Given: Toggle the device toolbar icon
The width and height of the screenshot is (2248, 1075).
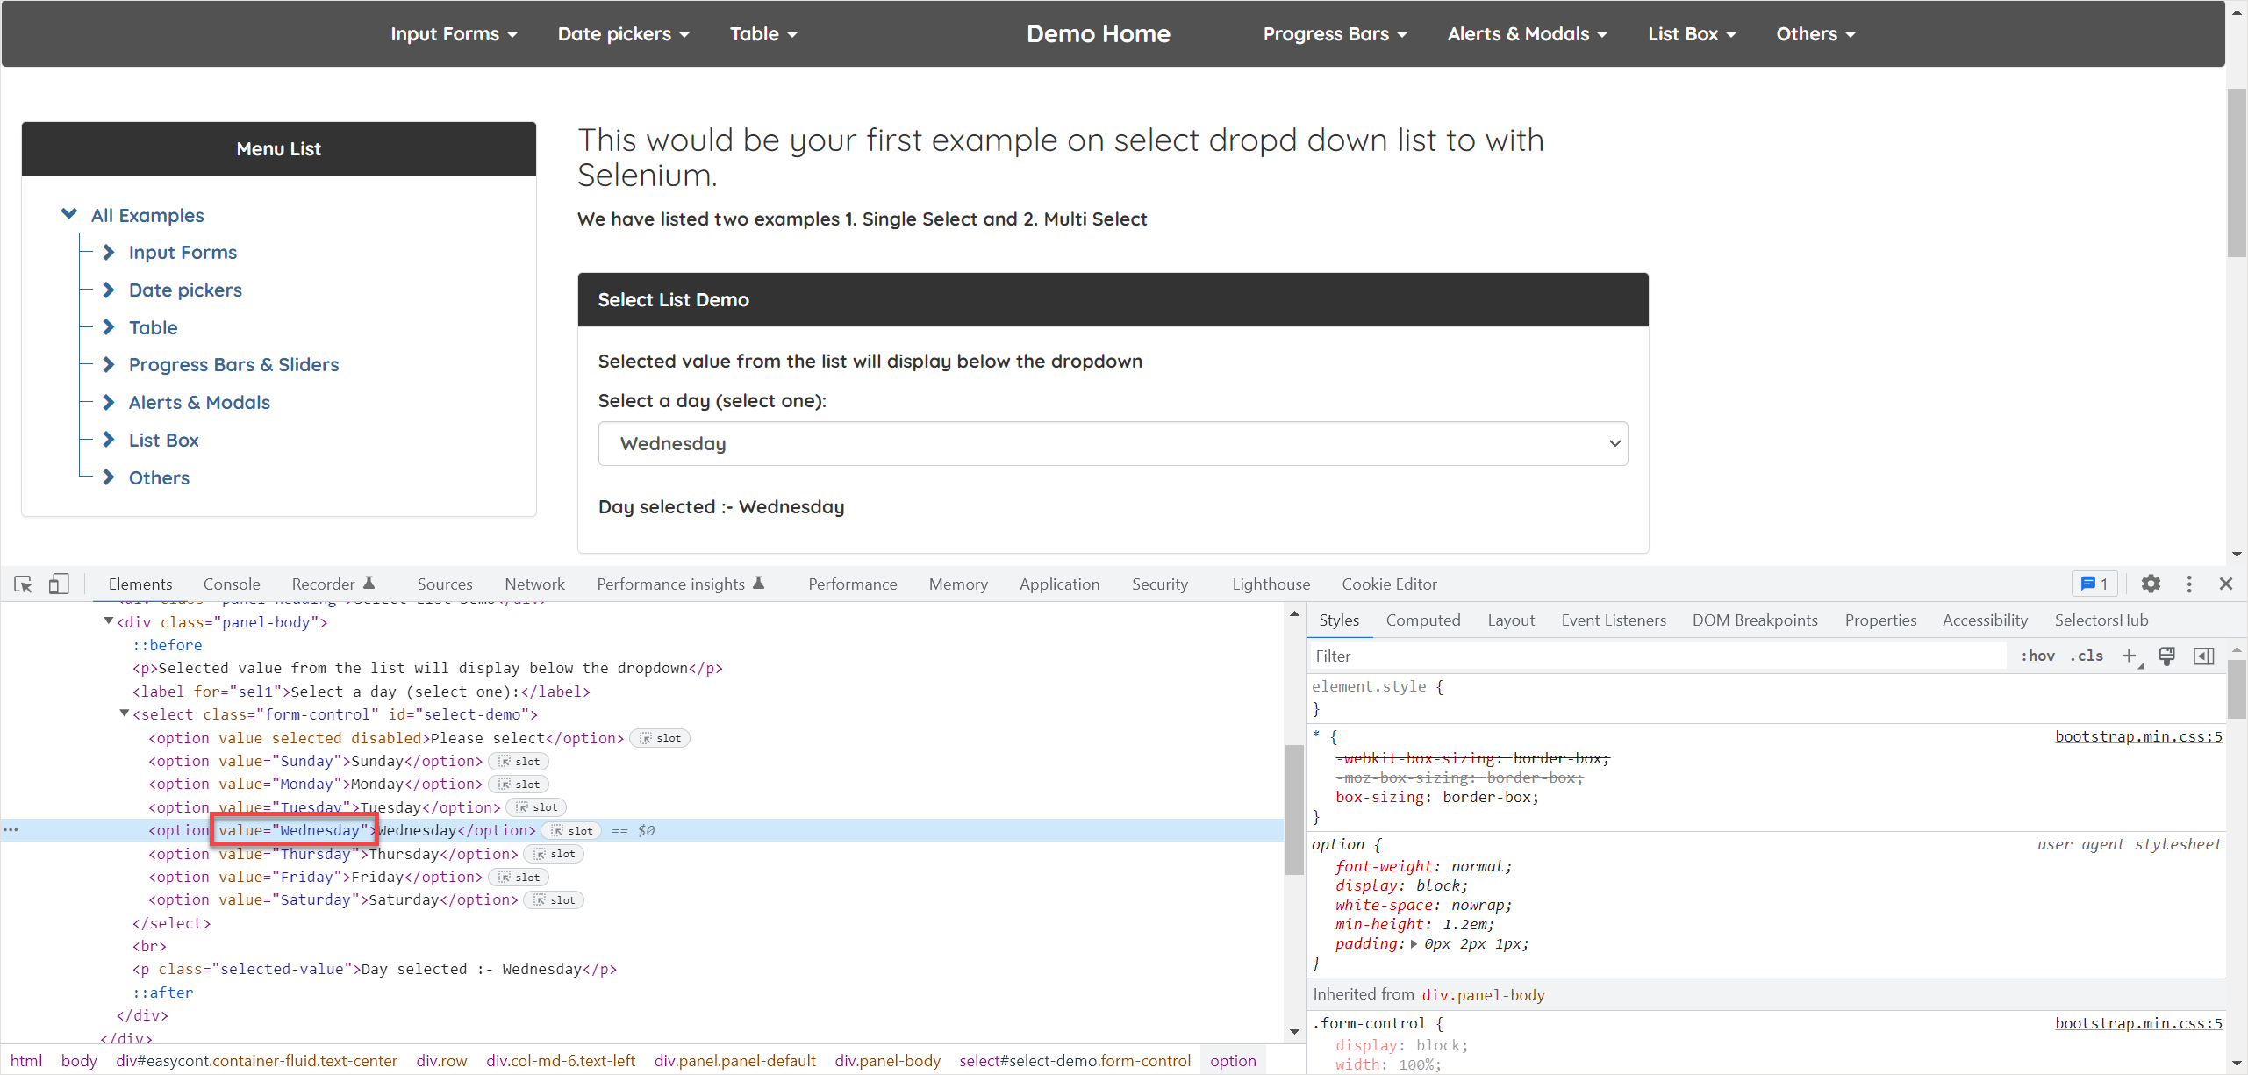Looking at the screenshot, I should click(x=59, y=584).
